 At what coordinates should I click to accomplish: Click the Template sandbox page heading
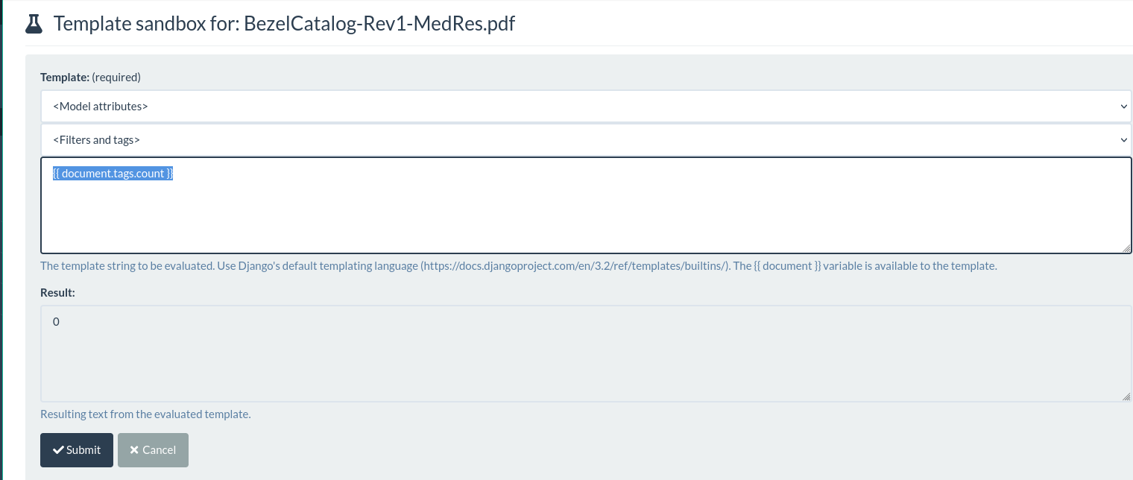[x=284, y=24]
